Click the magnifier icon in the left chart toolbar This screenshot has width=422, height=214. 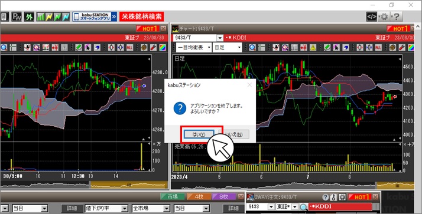(4, 48)
